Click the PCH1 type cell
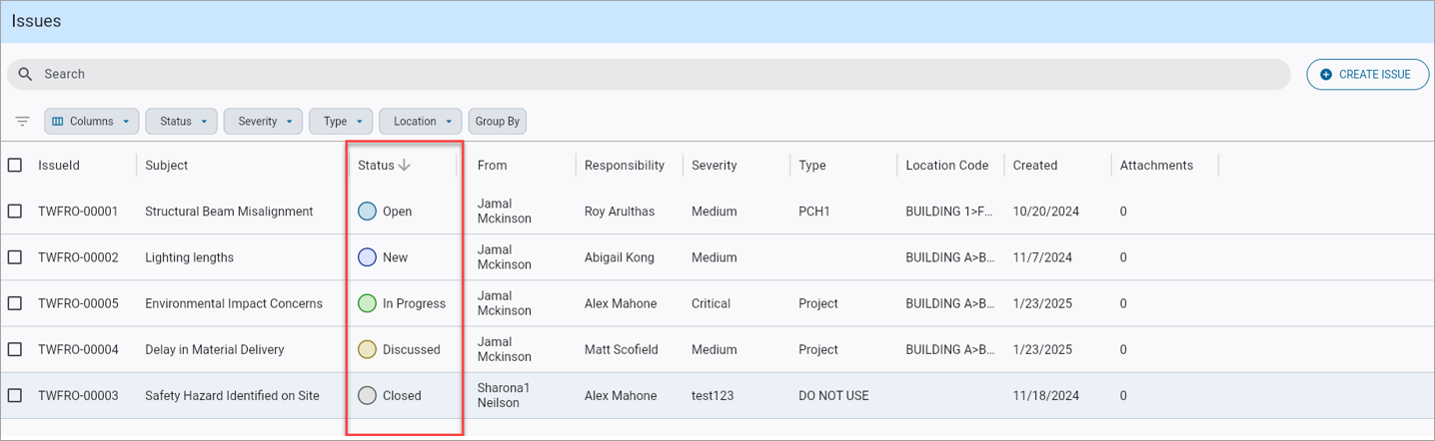The height and width of the screenshot is (441, 1435). coord(814,212)
